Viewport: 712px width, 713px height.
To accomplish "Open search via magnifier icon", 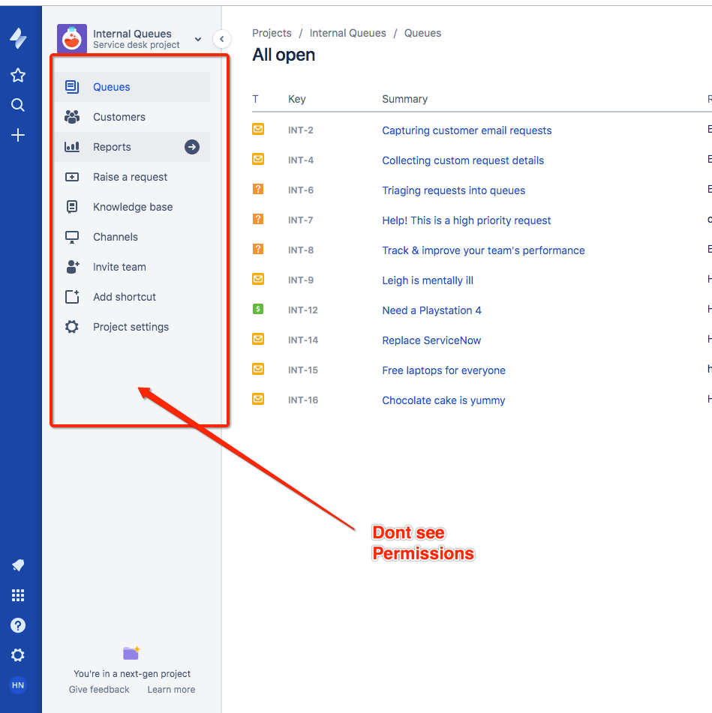I will pyautogui.click(x=18, y=105).
